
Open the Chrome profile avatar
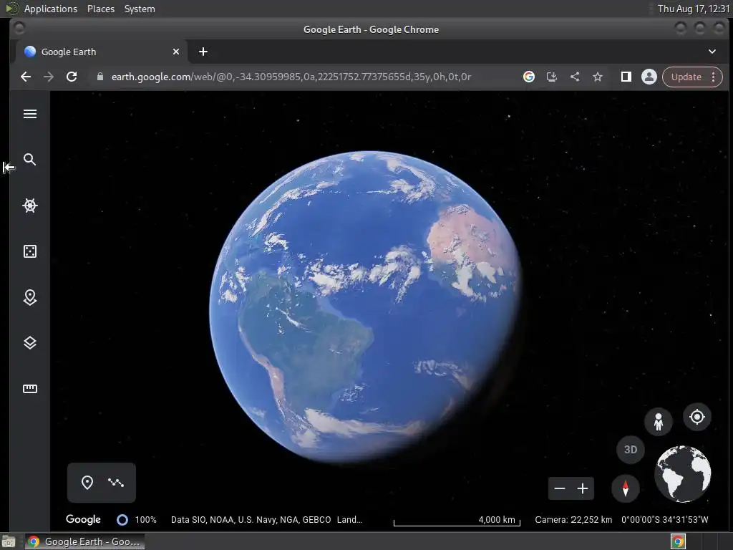point(649,77)
